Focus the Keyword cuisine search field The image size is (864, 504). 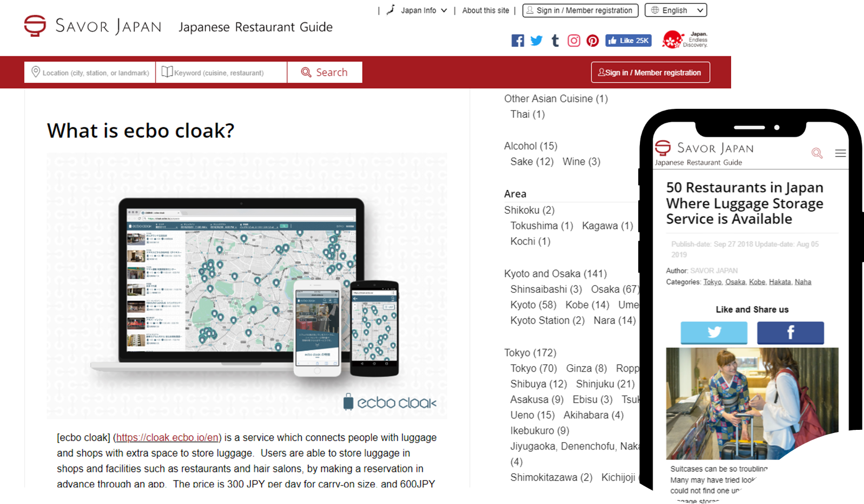(x=221, y=73)
